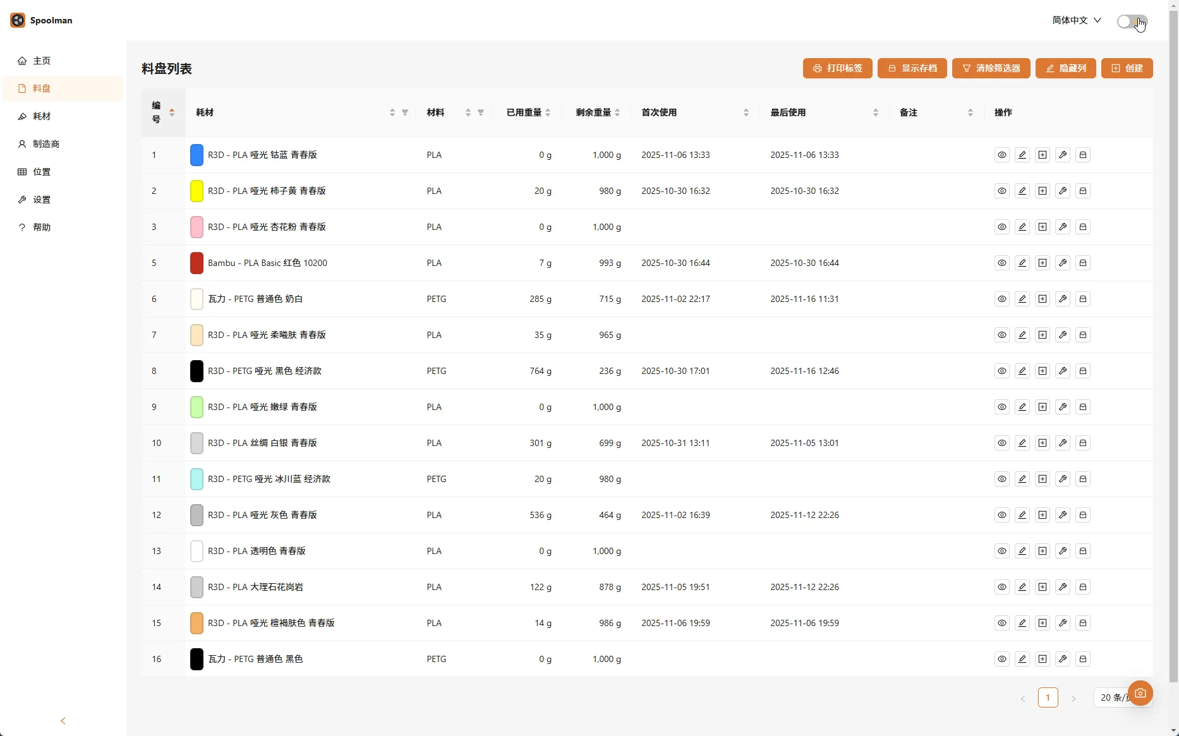The image size is (1179, 736).
Task: Edit spool 14 大理石花岗岩
Action: pyautogui.click(x=1022, y=587)
